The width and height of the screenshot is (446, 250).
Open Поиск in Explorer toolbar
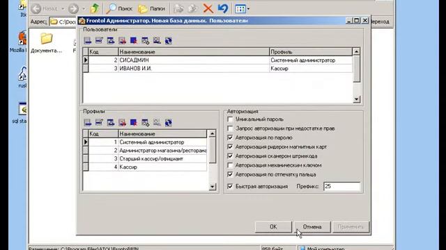(x=119, y=9)
